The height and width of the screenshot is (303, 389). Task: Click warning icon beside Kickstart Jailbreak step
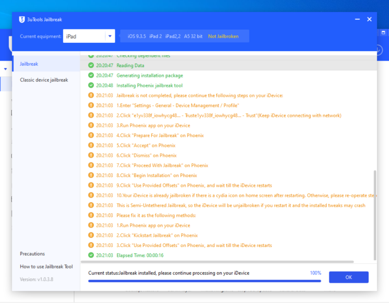[91, 235]
